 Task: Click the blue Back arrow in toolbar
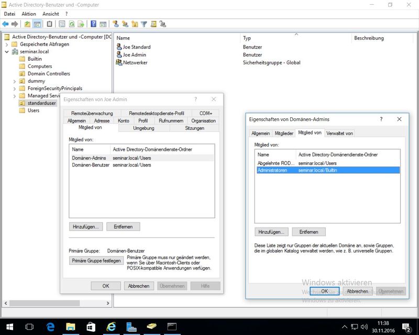[x=5, y=24]
